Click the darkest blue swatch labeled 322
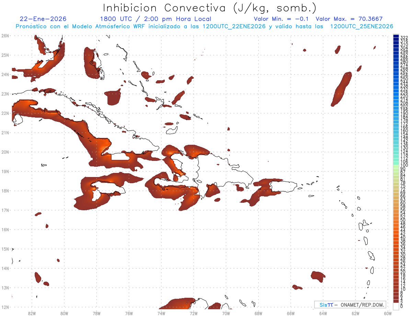This screenshot has height=318, width=412. click(396, 37)
